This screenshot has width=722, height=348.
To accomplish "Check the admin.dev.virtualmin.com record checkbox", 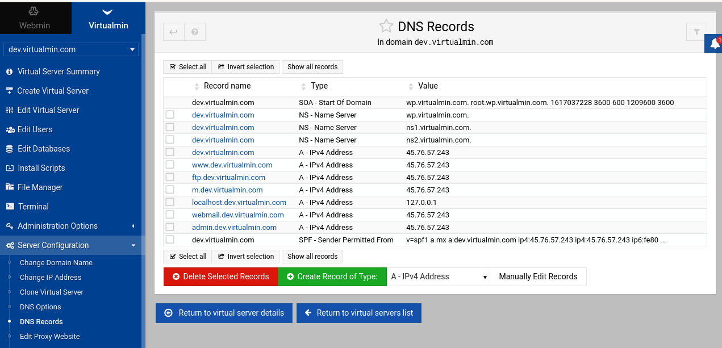I will click(170, 227).
